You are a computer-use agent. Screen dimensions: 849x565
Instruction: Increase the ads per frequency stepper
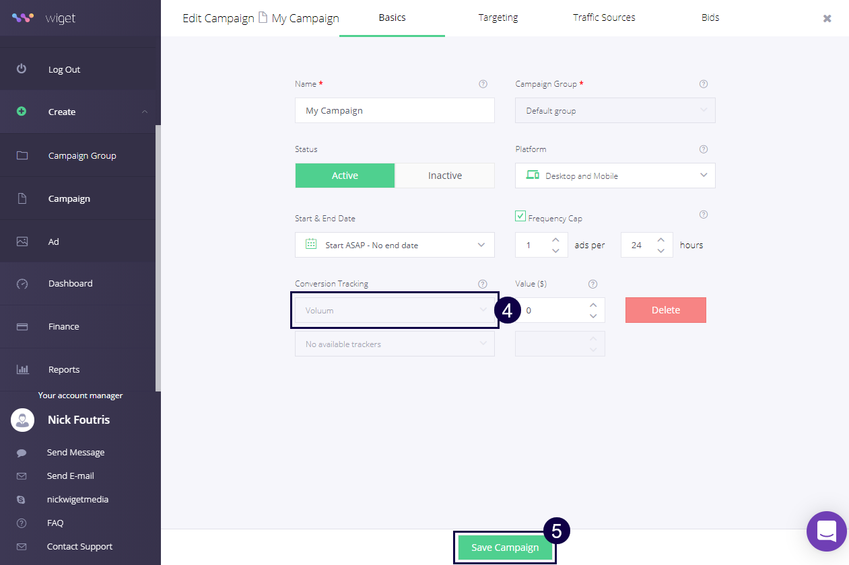(x=555, y=239)
